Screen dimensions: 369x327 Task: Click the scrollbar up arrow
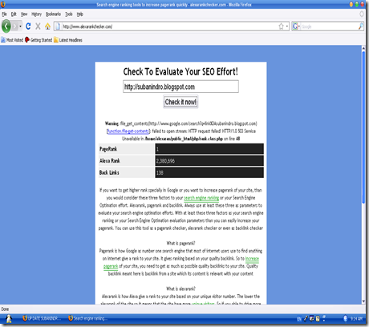(363, 48)
